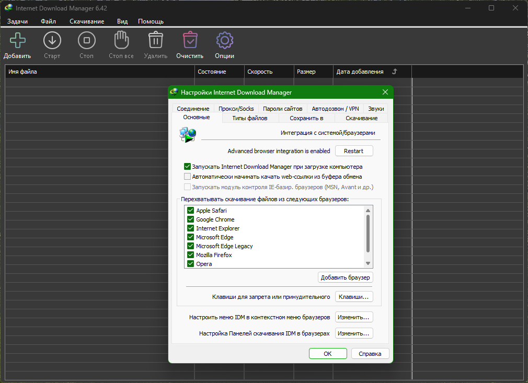Enable auto-download of web links from clipboard

188,177
